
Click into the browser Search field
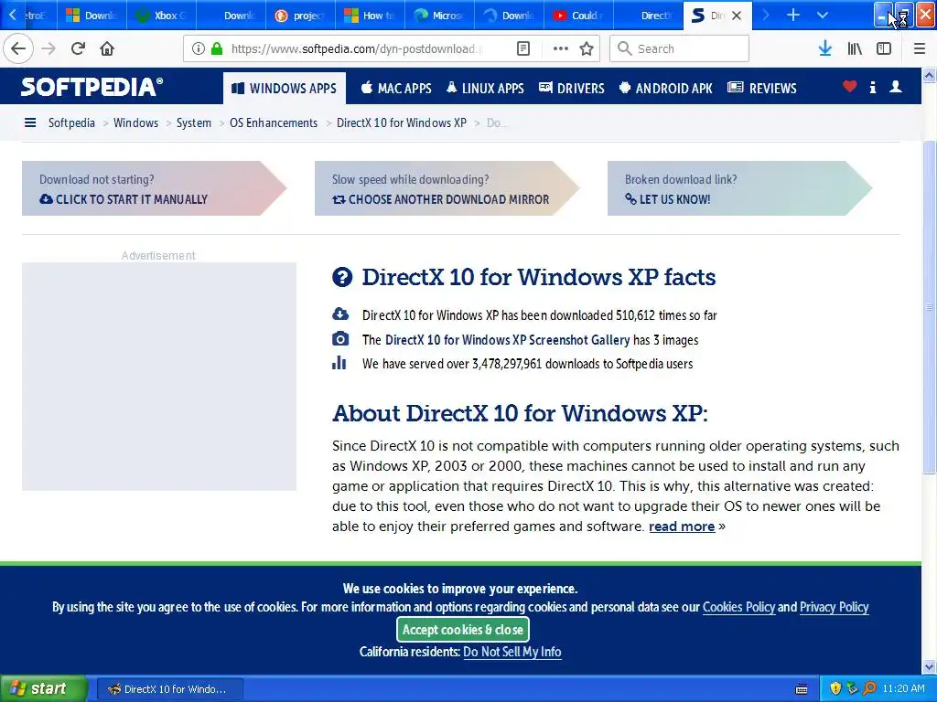tap(680, 48)
